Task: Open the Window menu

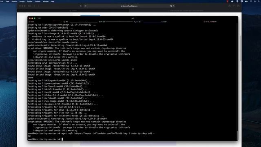Action: tap(45, 1)
